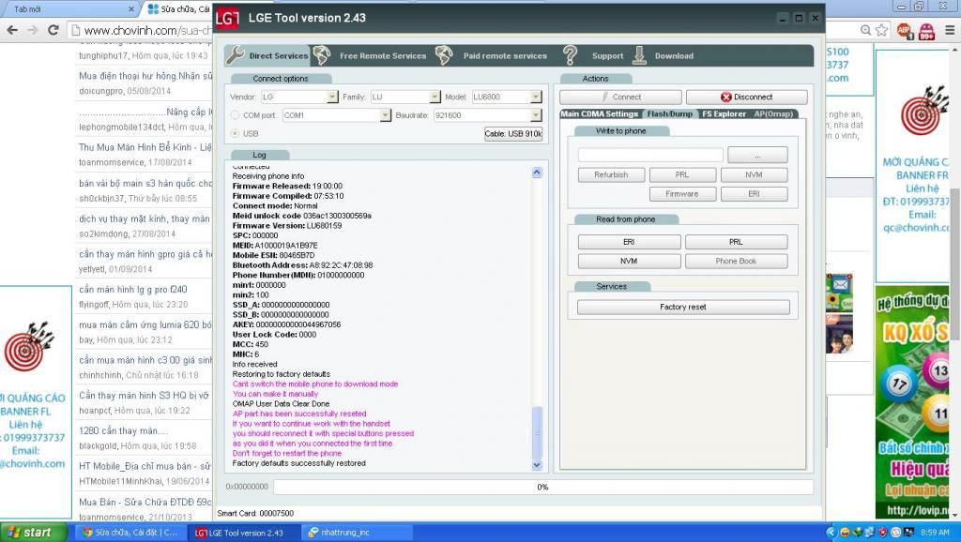Click ERI button under Write to phone
This screenshot has height=542, width=961.
[754, 194]
